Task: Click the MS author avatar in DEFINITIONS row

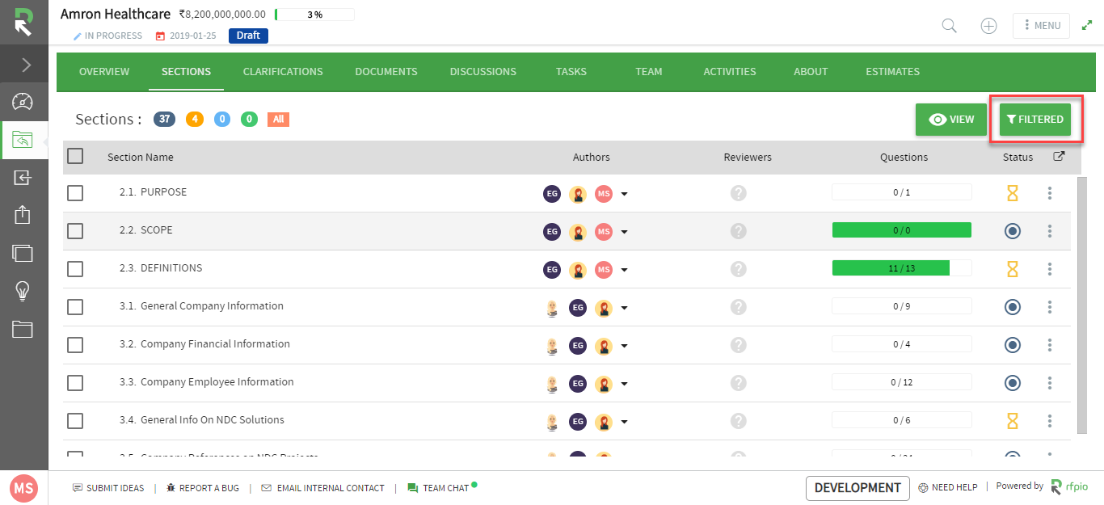Action: tap(604, 270)
